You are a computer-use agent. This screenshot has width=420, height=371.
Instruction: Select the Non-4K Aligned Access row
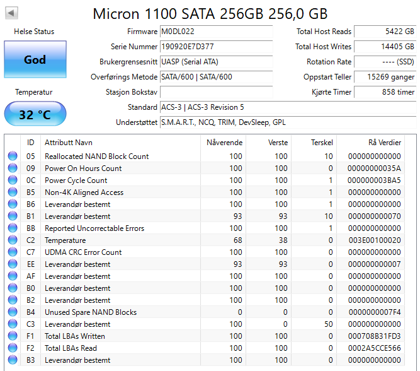206,192
